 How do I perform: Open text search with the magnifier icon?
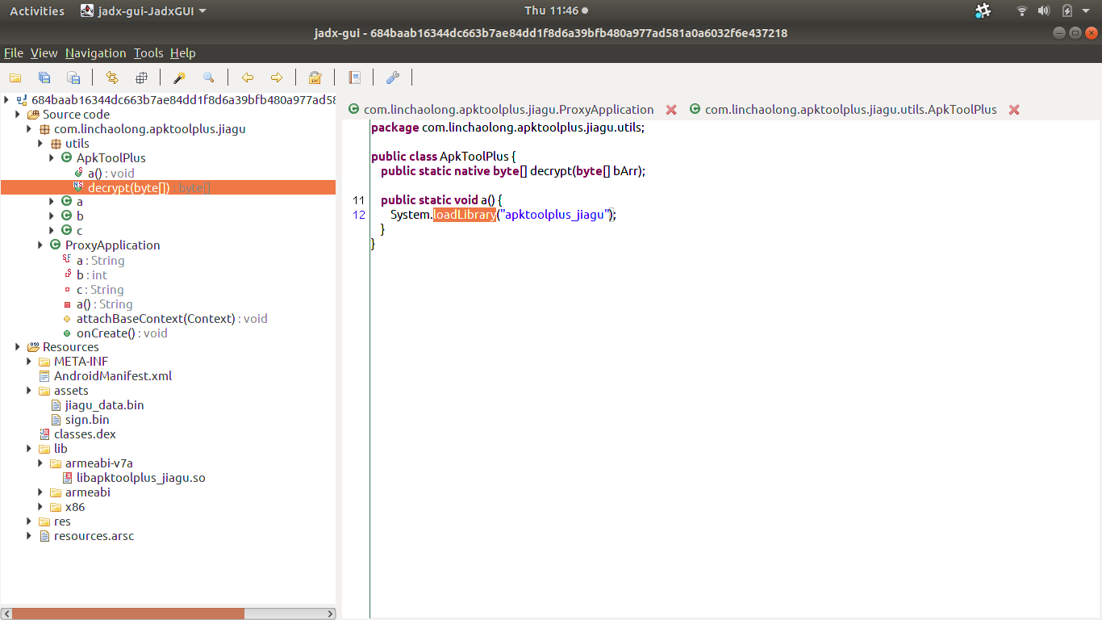(x=209, y=77)
